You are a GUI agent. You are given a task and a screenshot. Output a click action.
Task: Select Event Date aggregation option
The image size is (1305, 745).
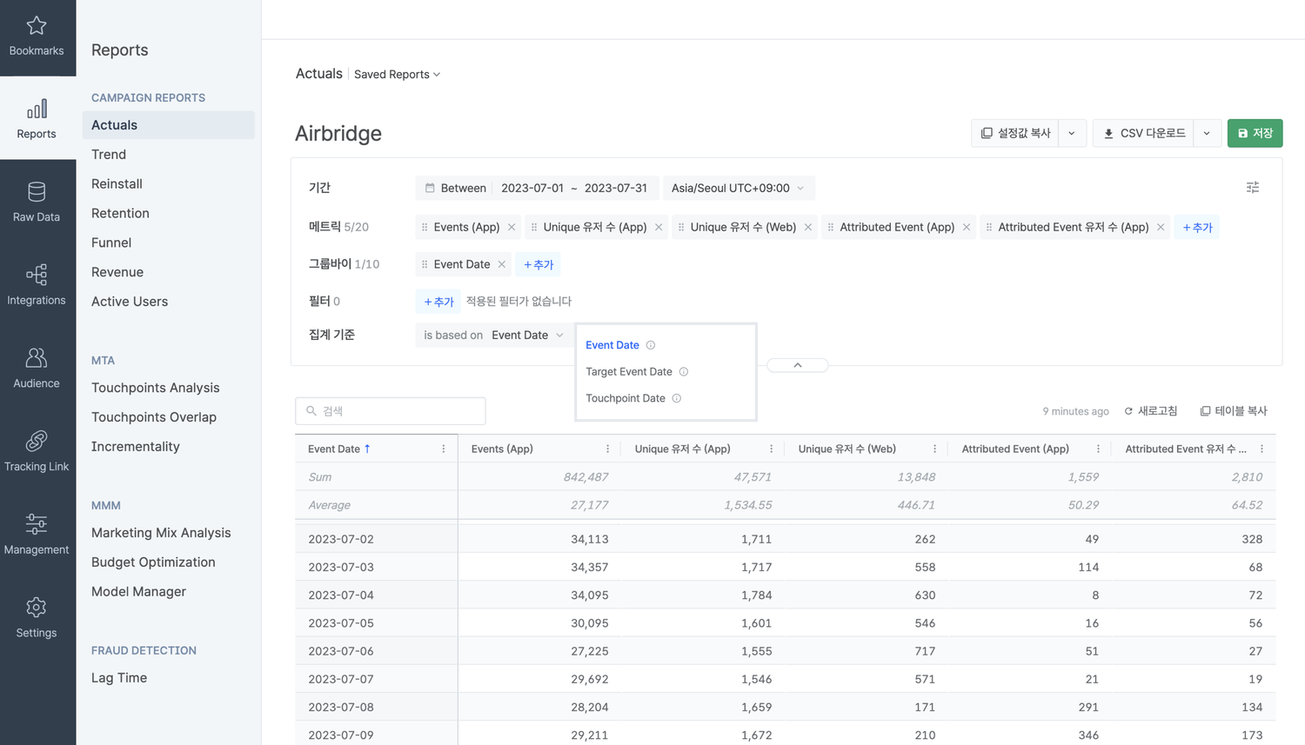click(612, 345)
